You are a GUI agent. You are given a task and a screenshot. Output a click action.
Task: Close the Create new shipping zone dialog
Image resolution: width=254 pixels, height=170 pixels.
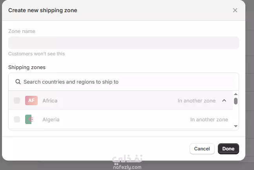point(235,10)
